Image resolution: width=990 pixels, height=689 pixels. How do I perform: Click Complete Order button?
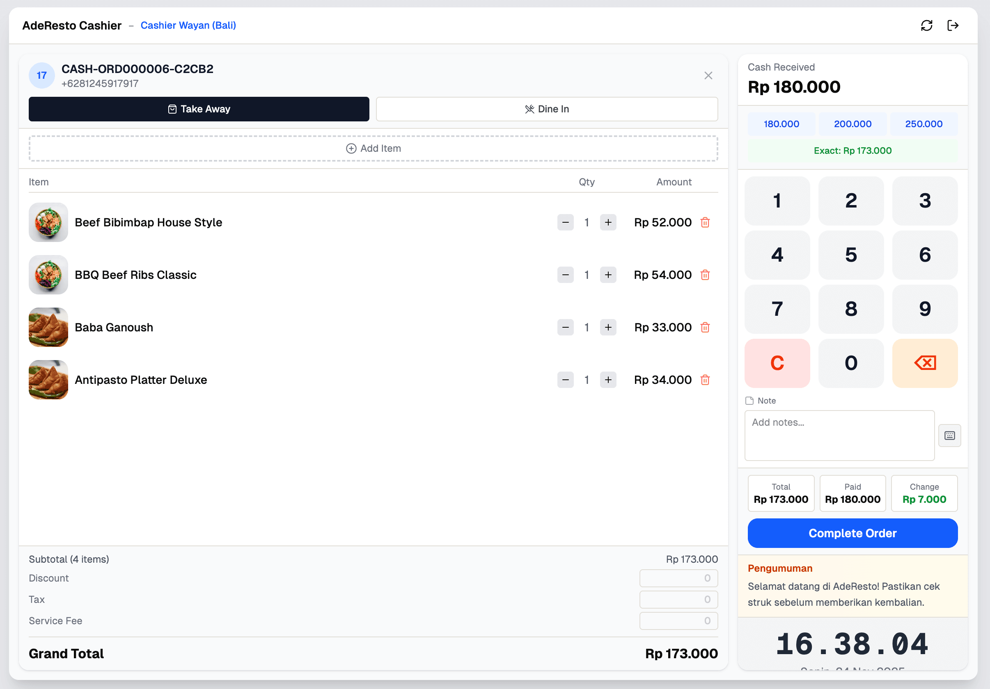point(852,533)
